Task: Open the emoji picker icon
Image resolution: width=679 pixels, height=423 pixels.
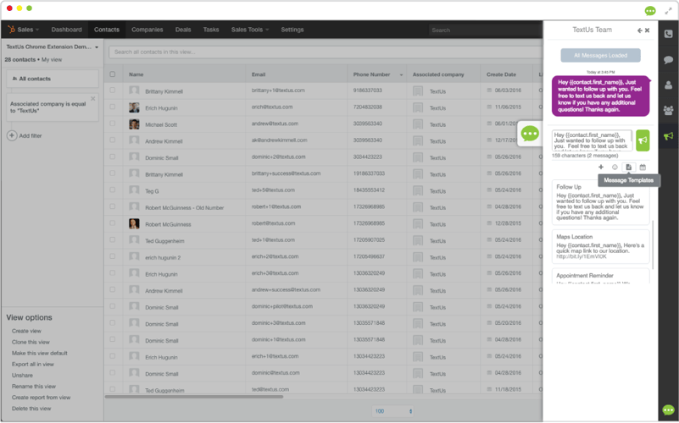Action: pyautogui.click(x=615, y=168)
